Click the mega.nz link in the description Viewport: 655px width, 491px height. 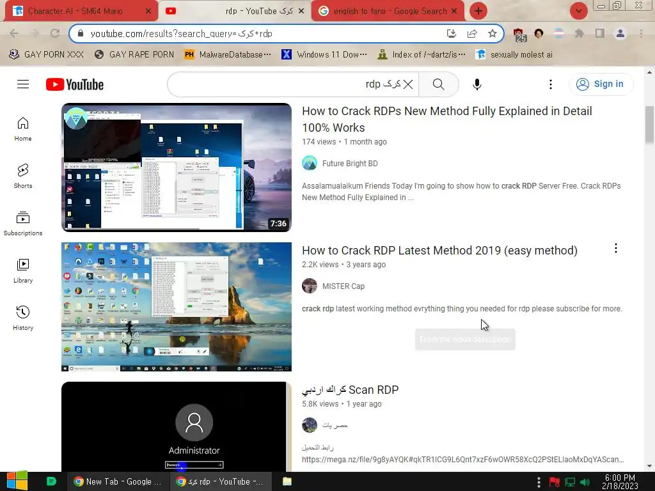click(463, 459)
